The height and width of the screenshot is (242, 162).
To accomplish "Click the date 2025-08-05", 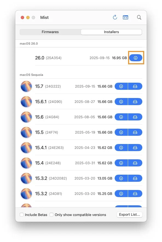I will tap(85, 117).
